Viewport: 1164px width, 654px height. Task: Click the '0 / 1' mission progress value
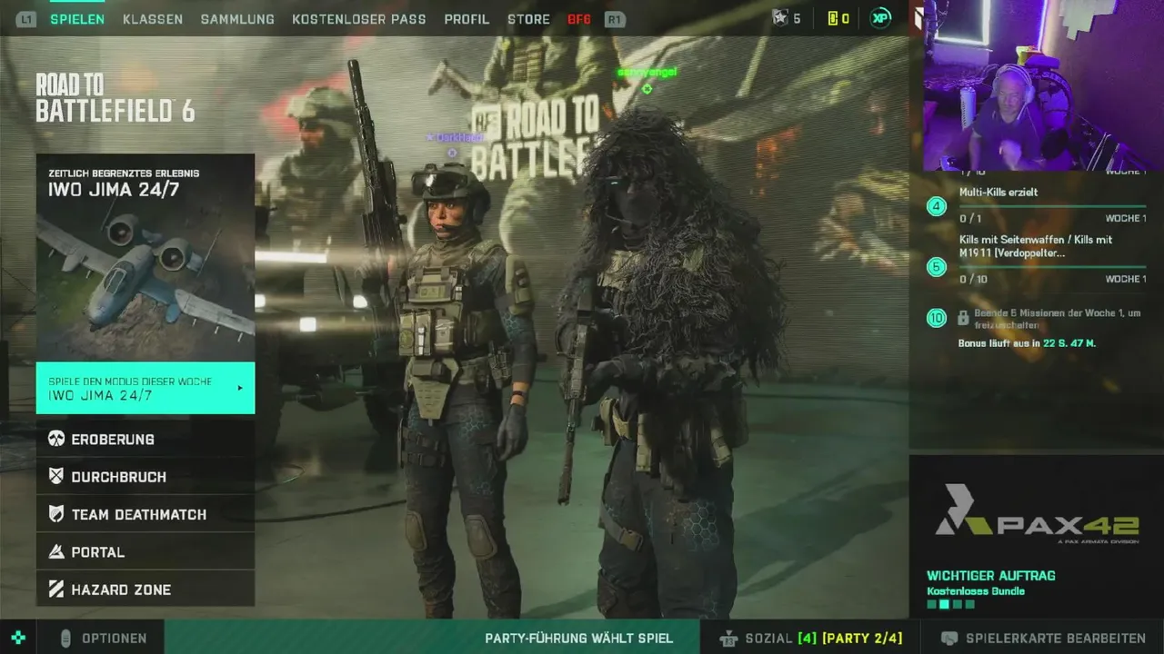pos(970,219)
